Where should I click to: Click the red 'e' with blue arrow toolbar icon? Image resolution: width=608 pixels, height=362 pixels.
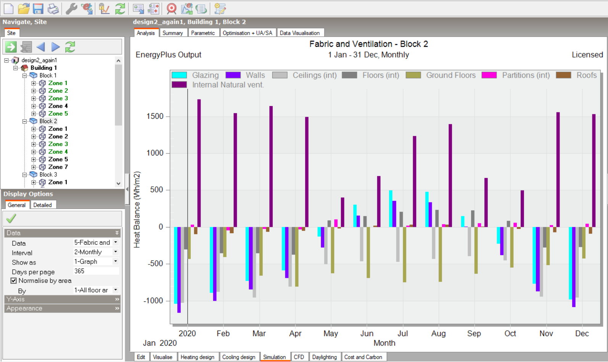(x=87, y=8)
